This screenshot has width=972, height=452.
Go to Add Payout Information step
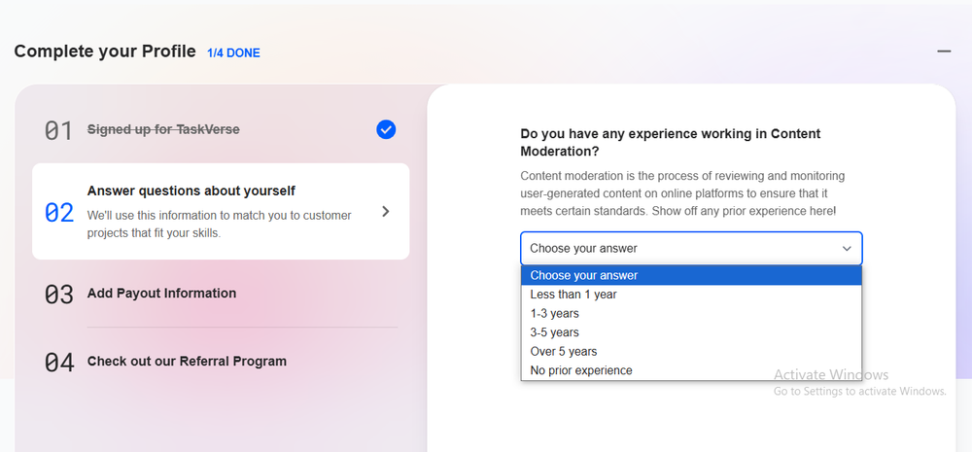click(x=161, y=294)
